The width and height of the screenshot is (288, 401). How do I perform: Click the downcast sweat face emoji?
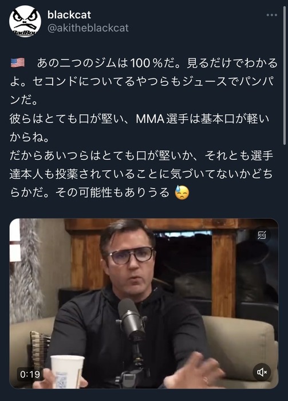tap(182, 193)
